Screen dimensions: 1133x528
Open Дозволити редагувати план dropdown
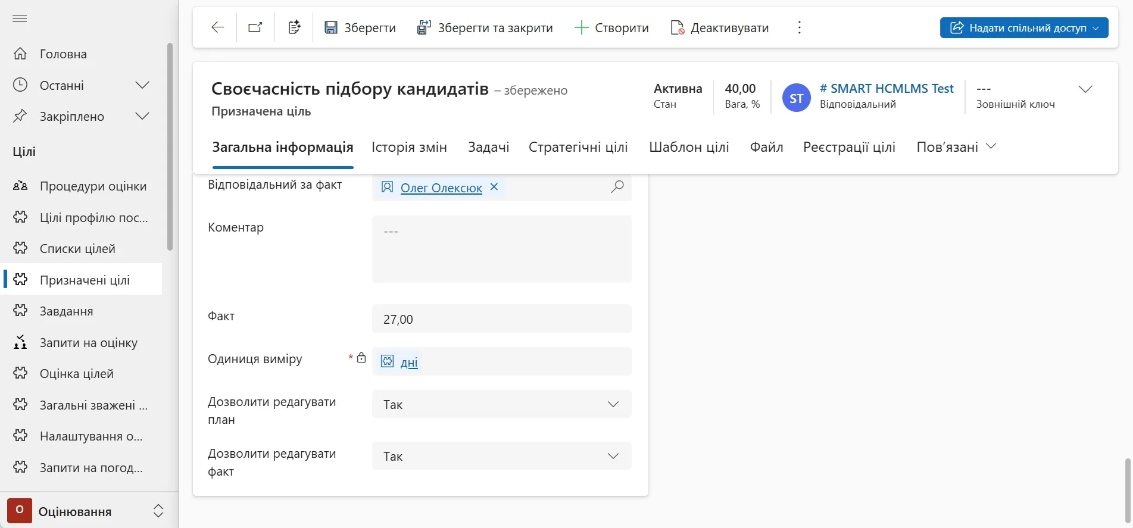(502, 404)
